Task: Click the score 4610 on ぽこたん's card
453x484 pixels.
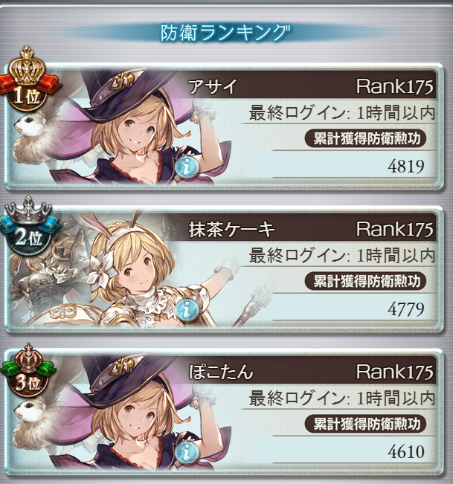Action: click(x=406, y=452)
